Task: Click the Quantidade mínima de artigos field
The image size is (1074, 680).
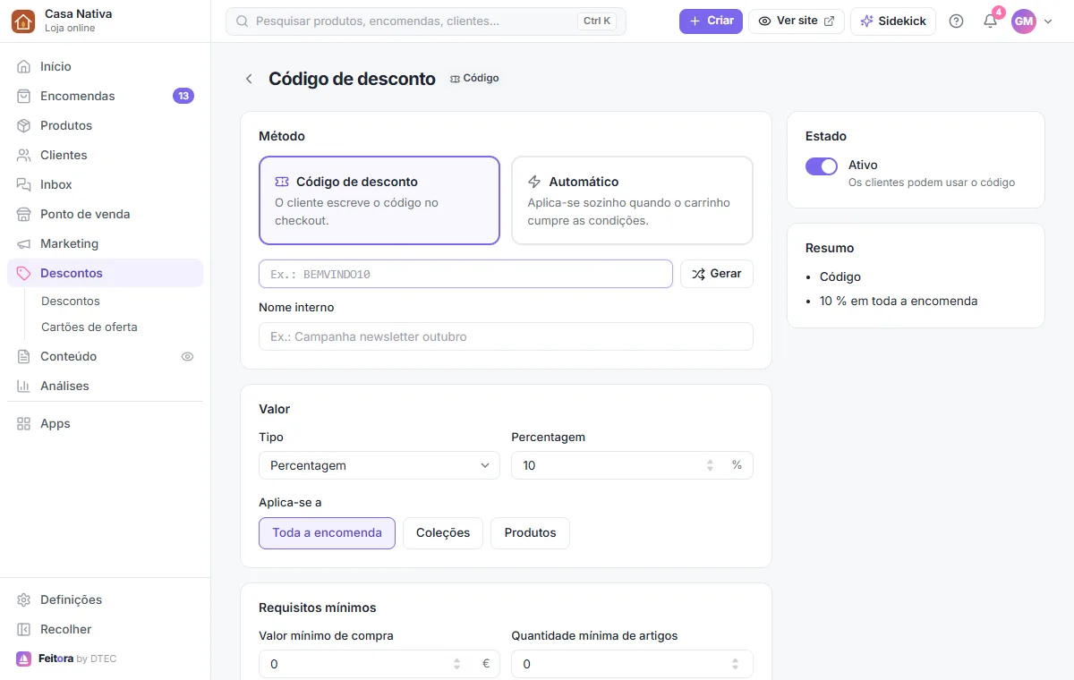Action: [x=632, y=664]
